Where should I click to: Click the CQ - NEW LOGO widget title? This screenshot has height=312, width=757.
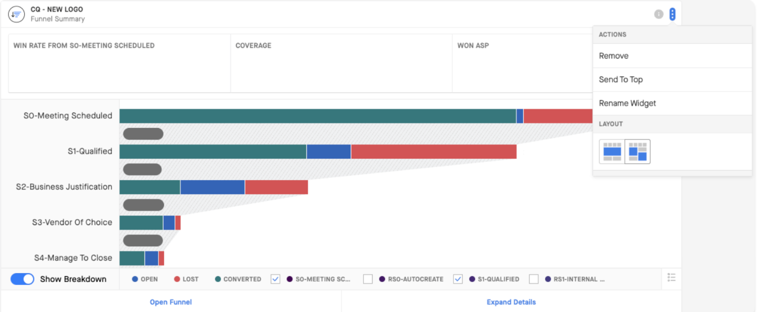pos(57,9)
